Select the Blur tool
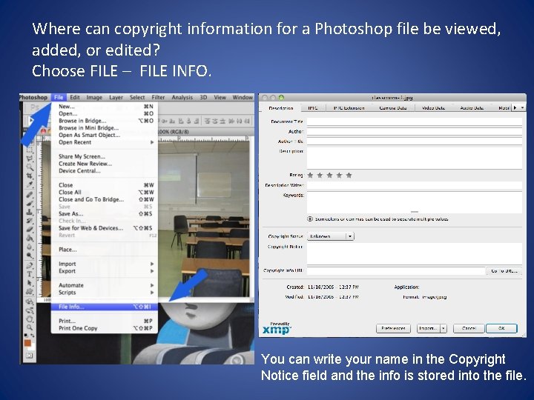The width and height of the screenshot is (534, 400). tap(30, 247)
